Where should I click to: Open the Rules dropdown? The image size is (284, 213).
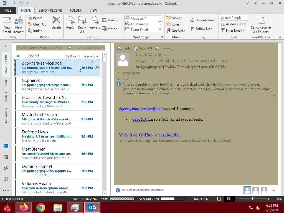[174, 24]
